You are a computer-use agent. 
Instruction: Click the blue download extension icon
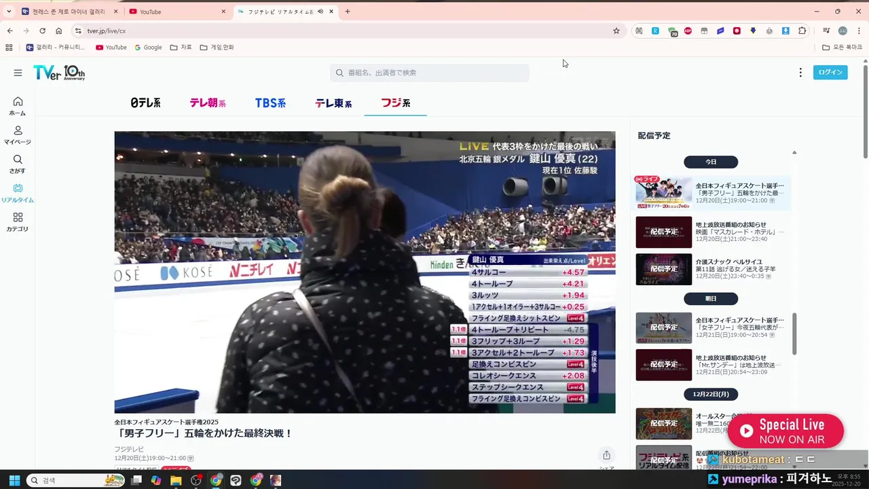785,31
